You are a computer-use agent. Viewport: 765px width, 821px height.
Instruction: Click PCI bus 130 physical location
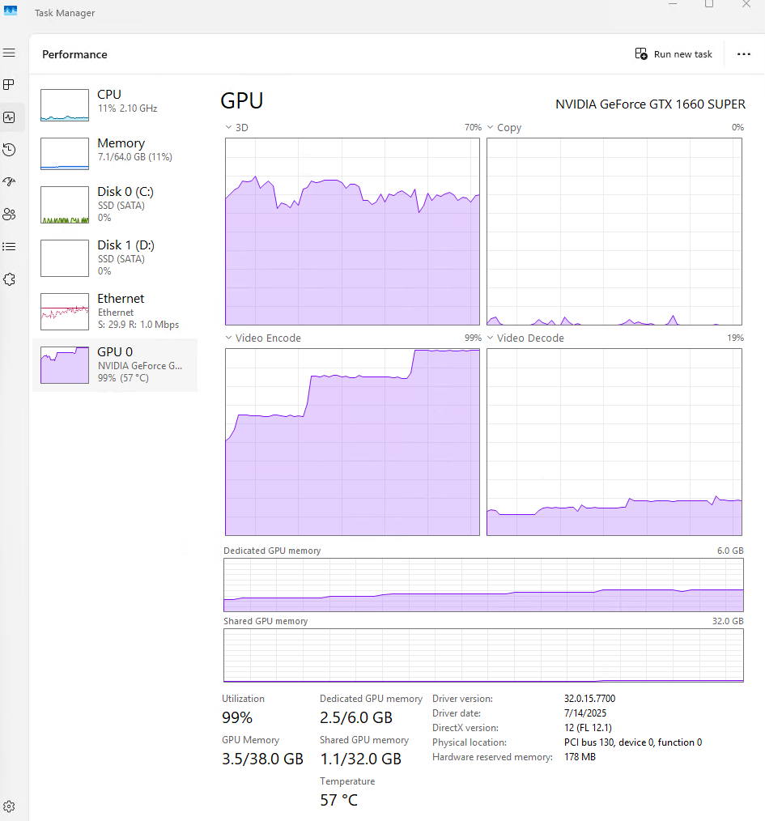tap(632, 742)
